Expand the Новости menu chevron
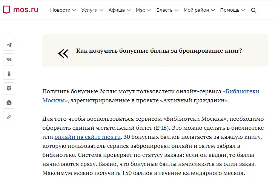The height and width of the screenshot is (184, 275). (74, 10)
